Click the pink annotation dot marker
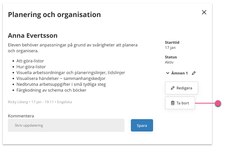This screenshot has width=227, height=148. [x=218, y=103]
